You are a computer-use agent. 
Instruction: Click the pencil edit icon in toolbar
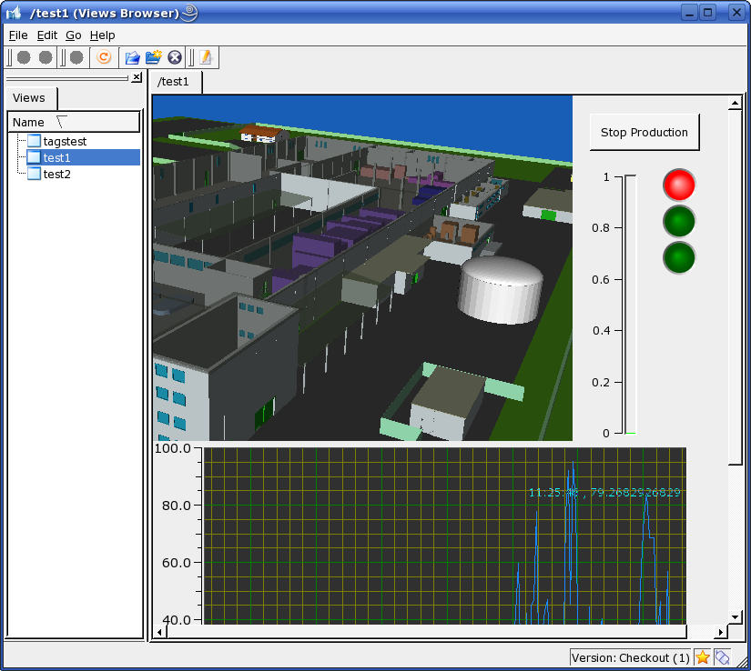206,57
